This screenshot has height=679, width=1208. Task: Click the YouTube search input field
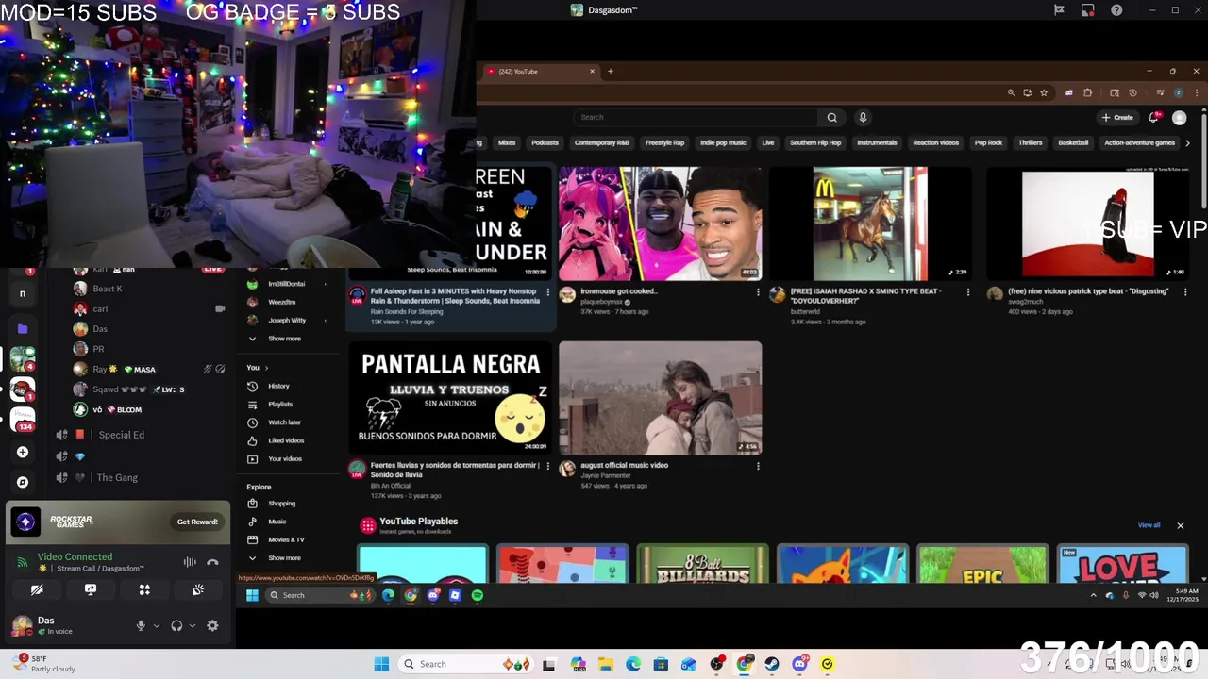(696, 117)
